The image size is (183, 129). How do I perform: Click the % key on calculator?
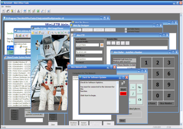140,89
